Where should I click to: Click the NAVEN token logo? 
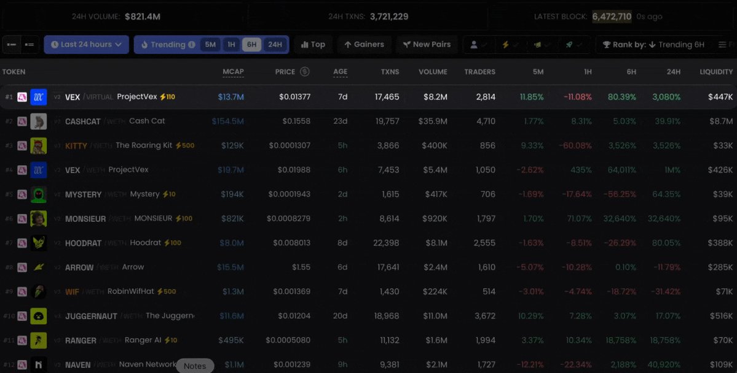39,364
